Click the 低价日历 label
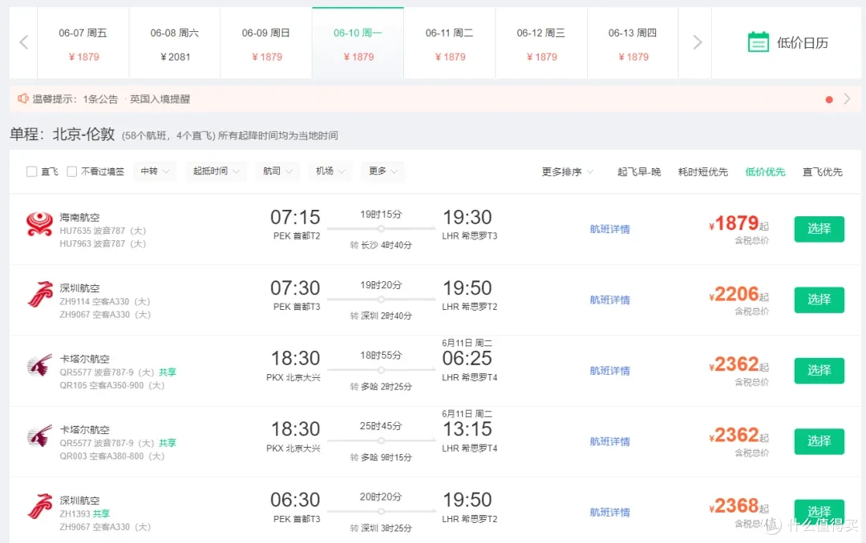 click(803, 43)
